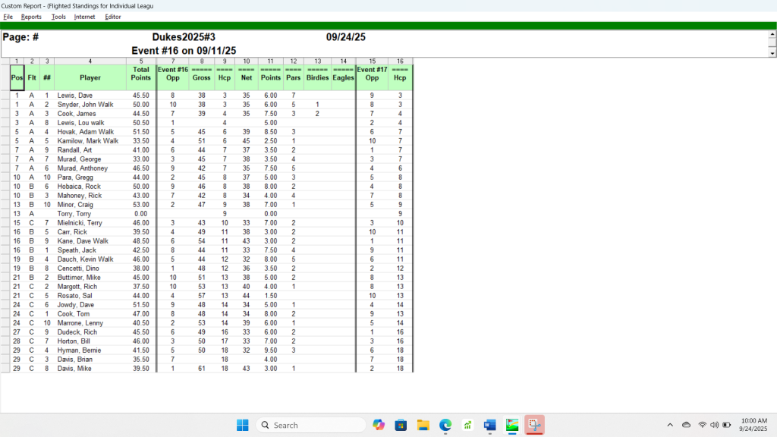This screenshot has width=777, height=437.
Task: Click the volume speaker icon in the tray
Action: click(714, 425)
